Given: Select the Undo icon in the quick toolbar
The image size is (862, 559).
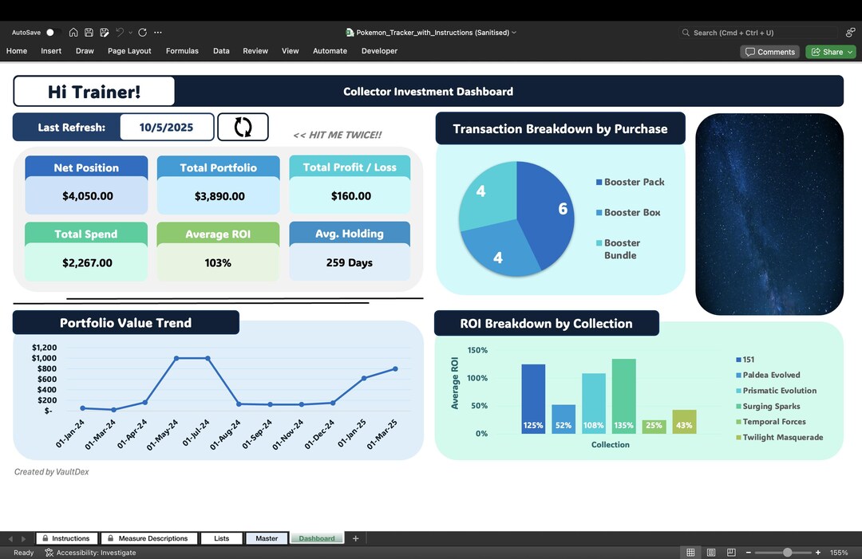Looking at the screenshot, I should [120, 33].
